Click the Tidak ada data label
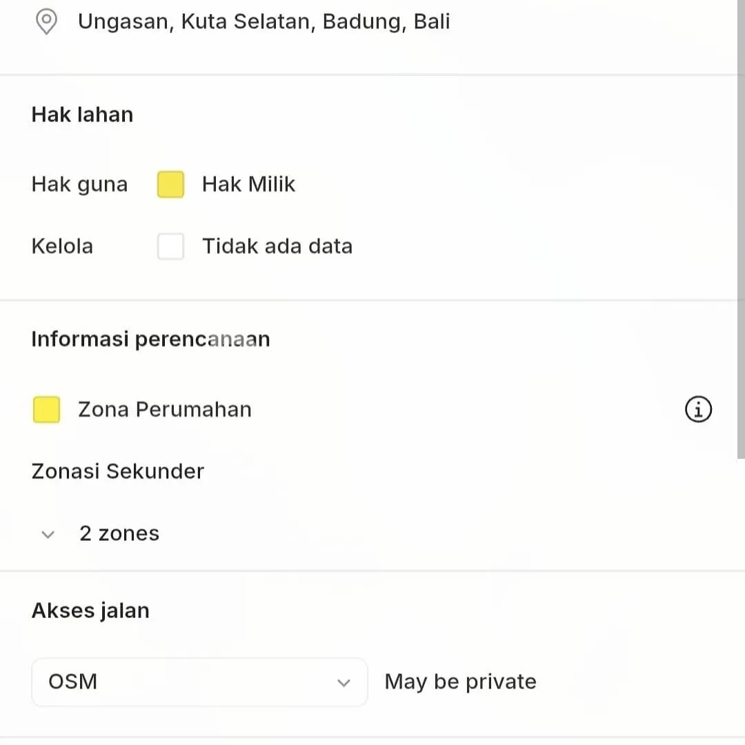The height and width of the screenshot is (745, 745). pyautogui.click(x=277, y=246)
